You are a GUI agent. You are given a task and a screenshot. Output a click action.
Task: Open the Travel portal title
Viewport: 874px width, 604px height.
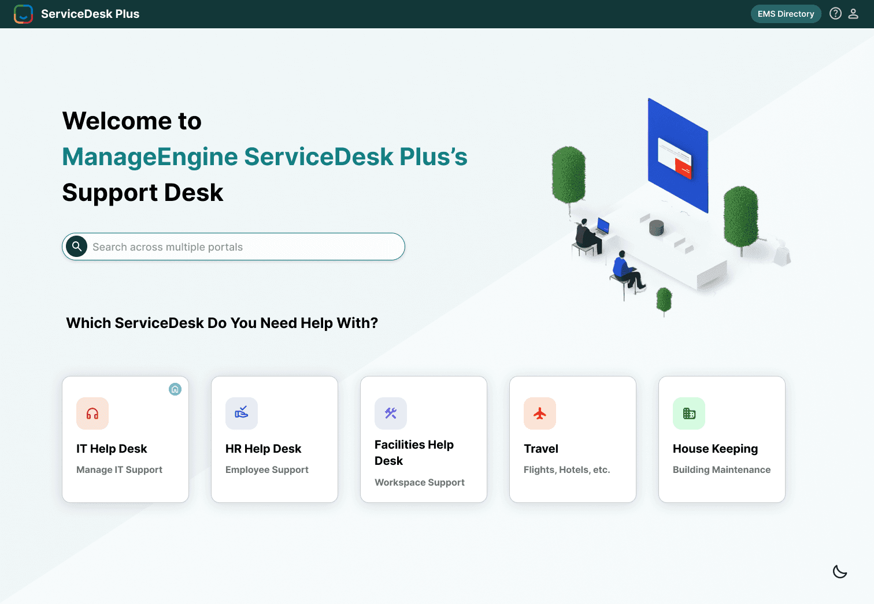541,449
